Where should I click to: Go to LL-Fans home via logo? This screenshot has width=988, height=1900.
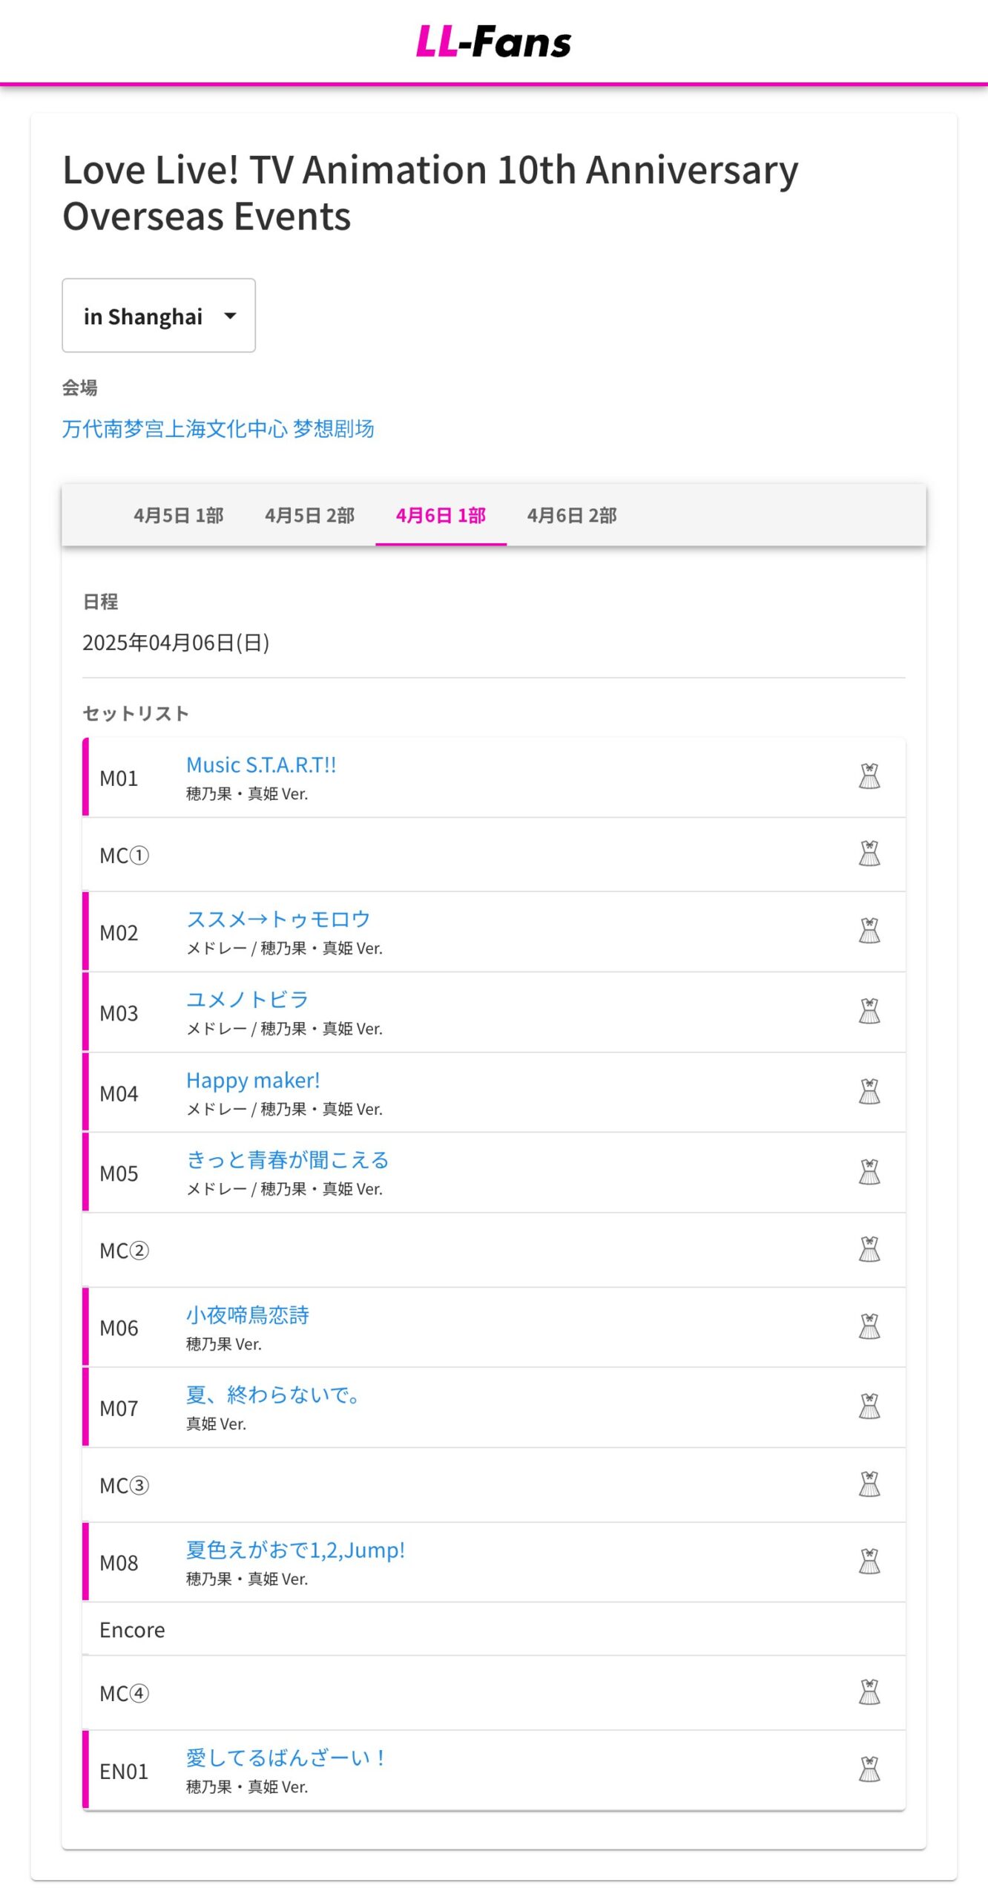click(494, 42)
